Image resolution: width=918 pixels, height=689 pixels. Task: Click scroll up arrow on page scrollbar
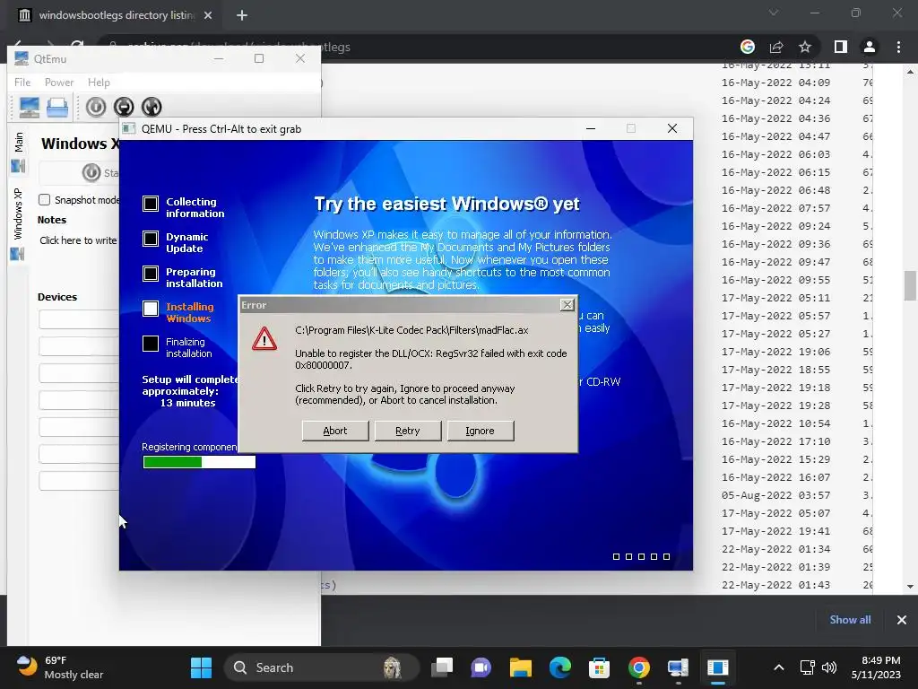tap(910, 72)
